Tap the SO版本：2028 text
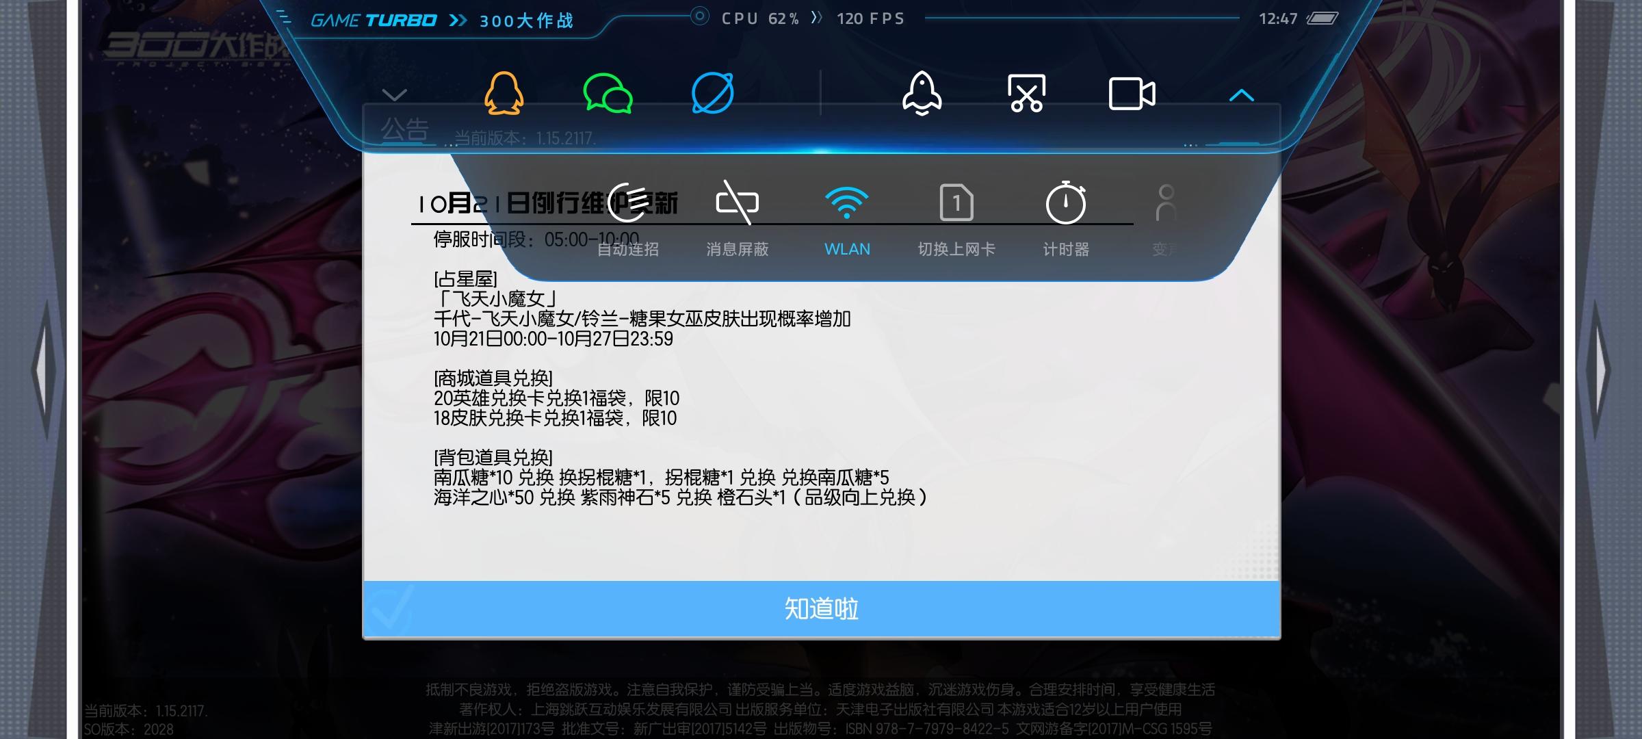Screen dimensions: 1642x739 tap(129, 729)
